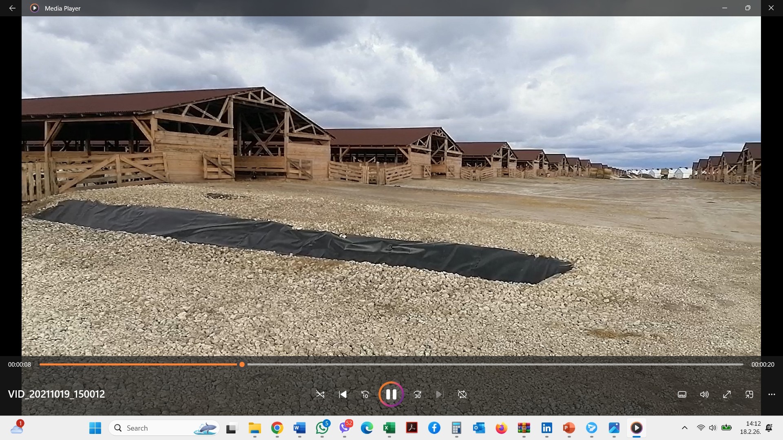
Task: Pause the video playback
Action: point(391,394)
